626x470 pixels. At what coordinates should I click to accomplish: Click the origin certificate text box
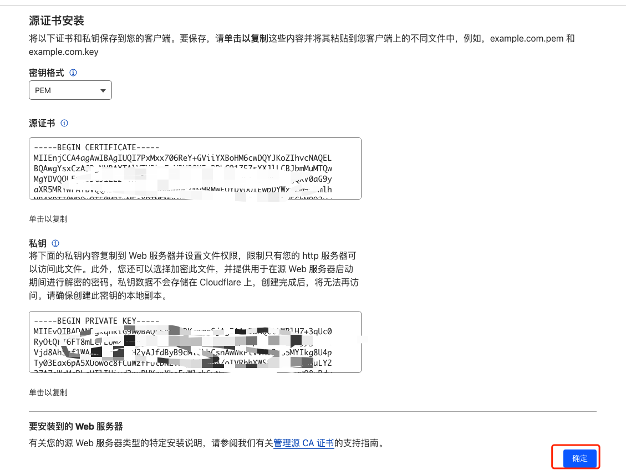195,168
